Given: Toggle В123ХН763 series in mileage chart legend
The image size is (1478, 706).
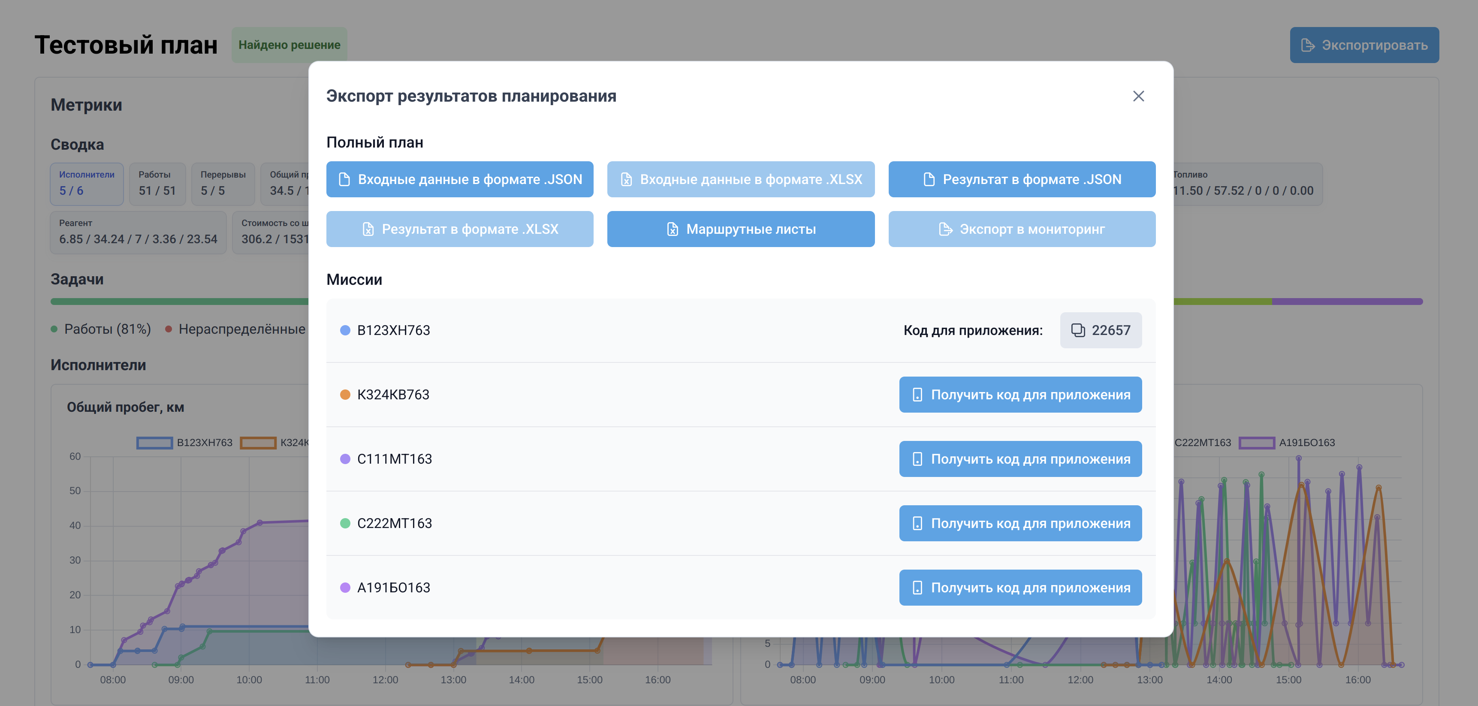Looking at the screenshot, I should point(185,443).
